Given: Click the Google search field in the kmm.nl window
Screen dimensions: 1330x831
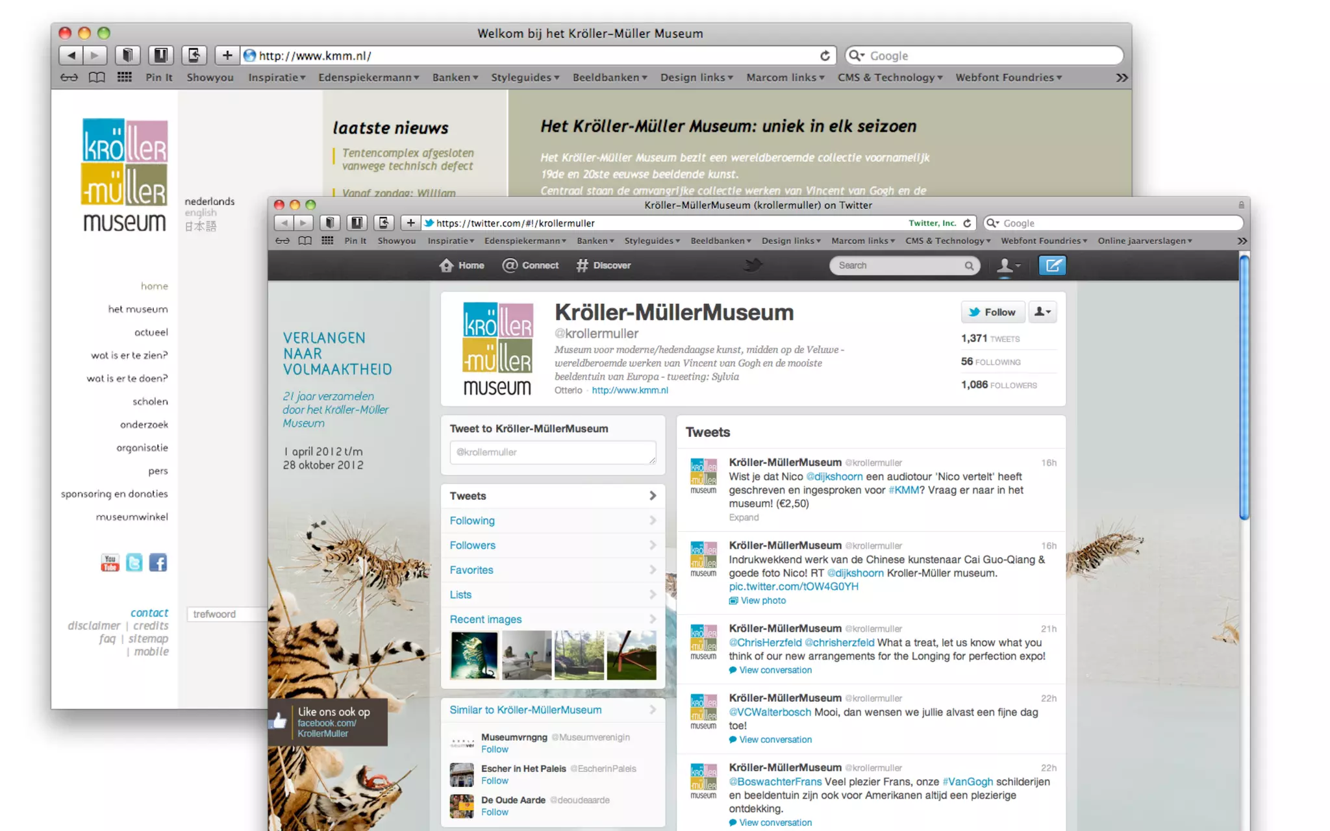Looking at the screenshot, I should pos(985,56).
